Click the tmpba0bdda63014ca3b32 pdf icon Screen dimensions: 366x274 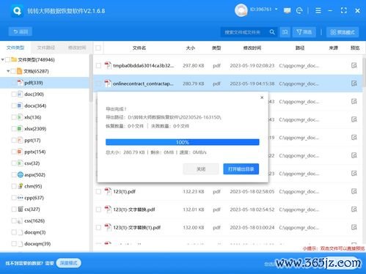108,65
